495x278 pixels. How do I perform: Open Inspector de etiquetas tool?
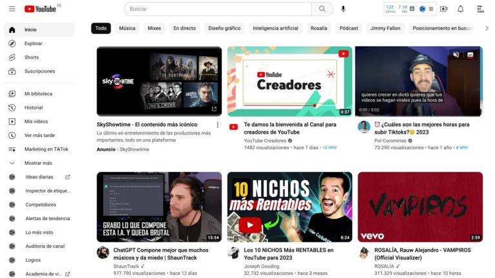pos(39,190)
